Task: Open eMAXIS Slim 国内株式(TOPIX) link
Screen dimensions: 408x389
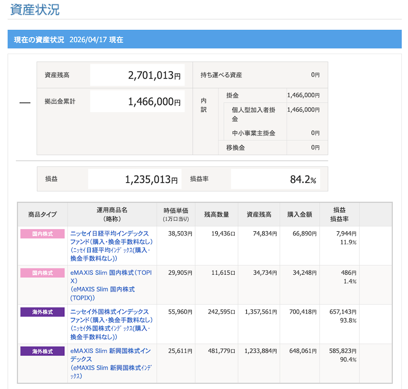Action: pyautogui.click(x=111, y=285)
